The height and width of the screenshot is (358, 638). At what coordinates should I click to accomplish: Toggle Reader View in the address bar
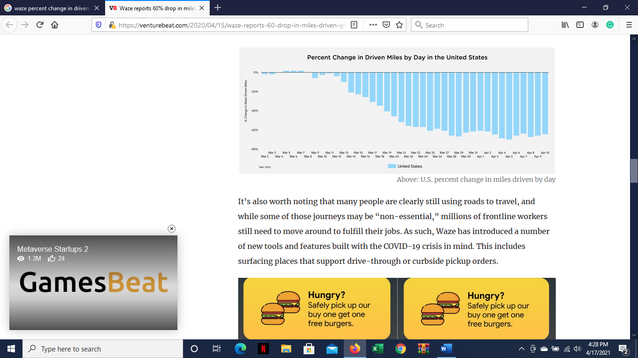tap(354, 25)
